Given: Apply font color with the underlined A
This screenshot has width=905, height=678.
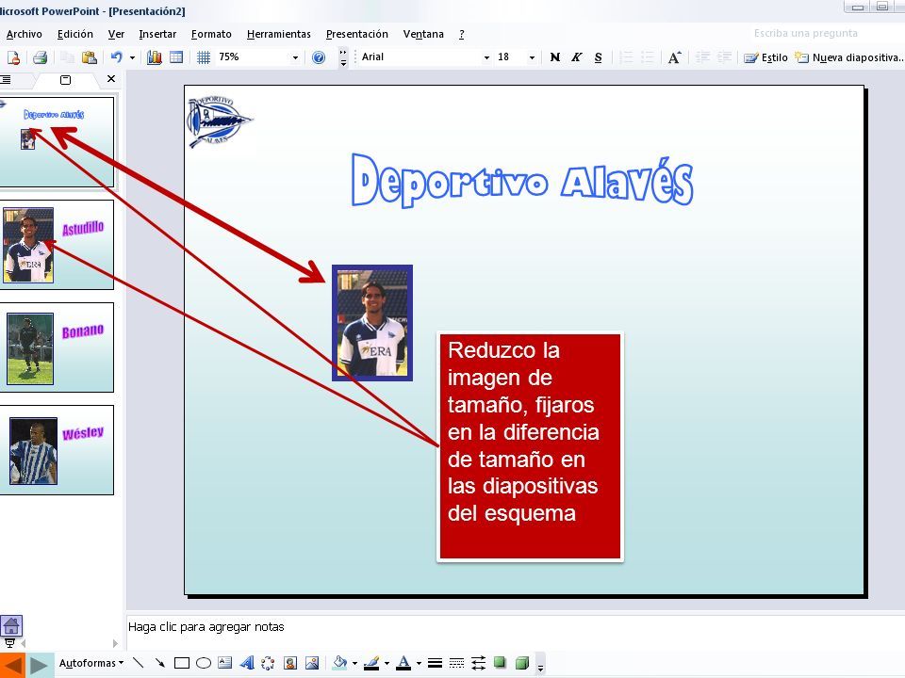Looking at the screenshot, I should coord(404,663).
